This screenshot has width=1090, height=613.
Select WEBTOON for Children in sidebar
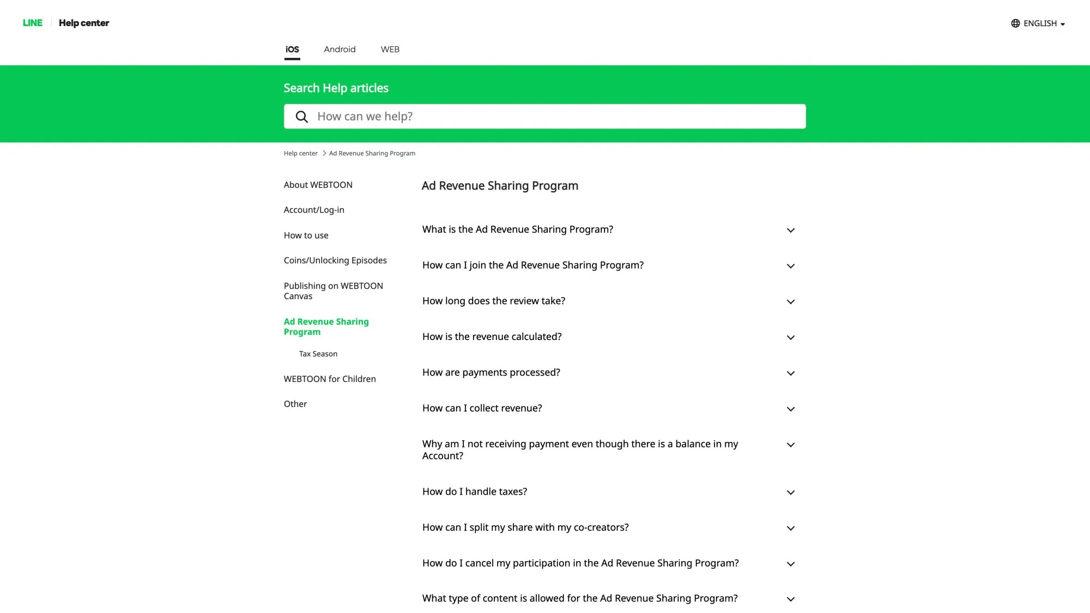[x=330, y=379]
